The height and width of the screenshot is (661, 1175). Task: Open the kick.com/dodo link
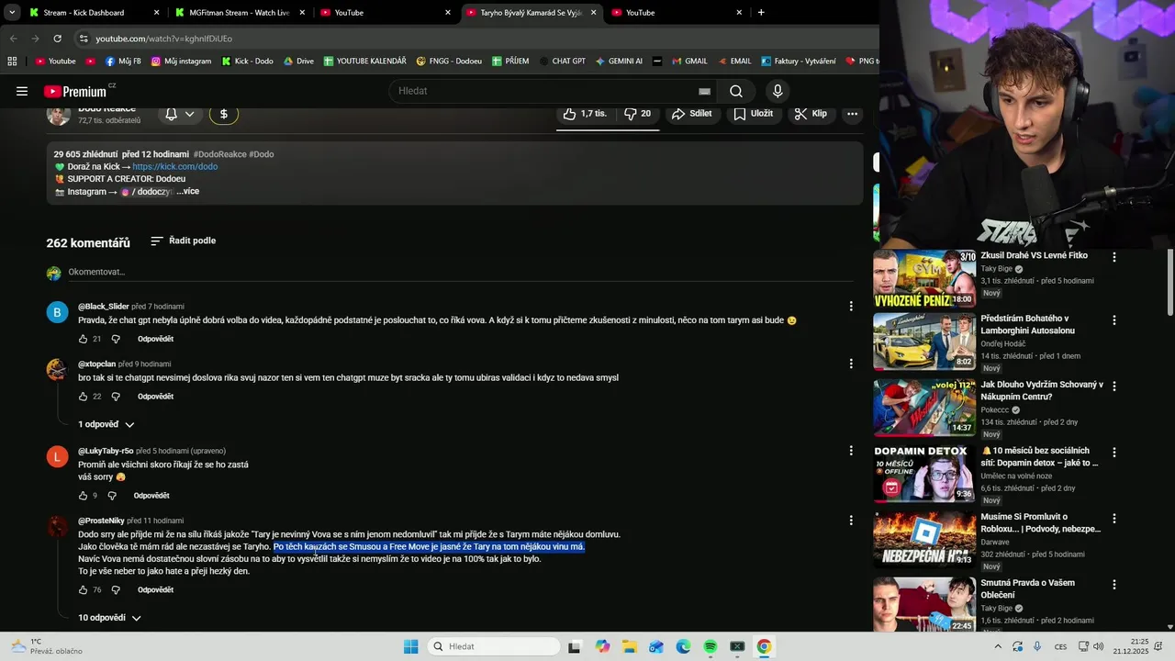[174, 166]
